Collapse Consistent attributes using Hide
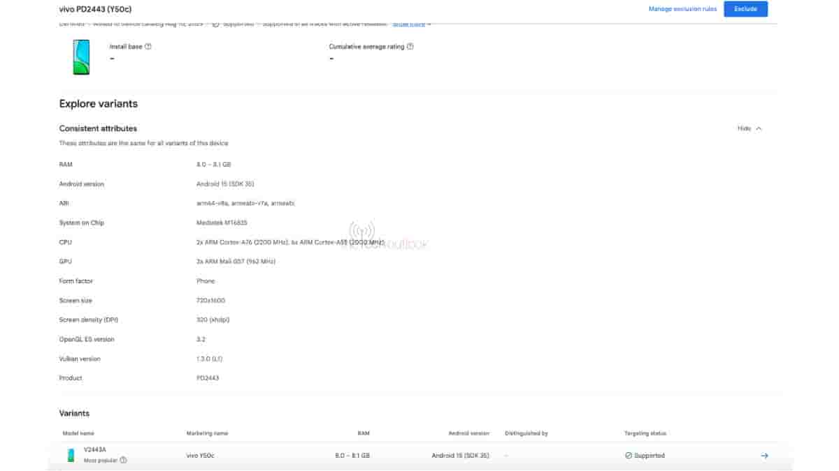 tap(750, 128)
